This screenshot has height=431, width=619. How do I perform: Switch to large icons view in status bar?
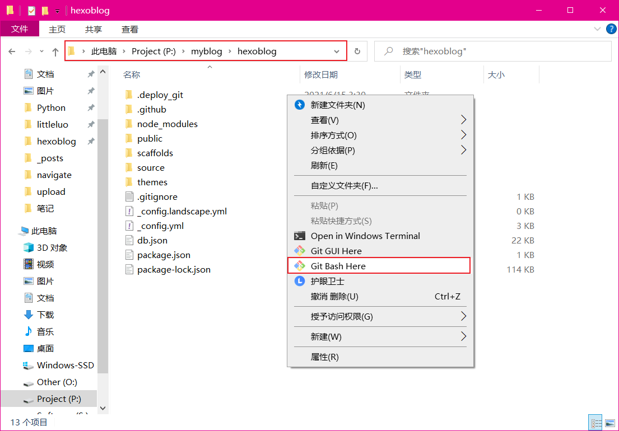609,423
